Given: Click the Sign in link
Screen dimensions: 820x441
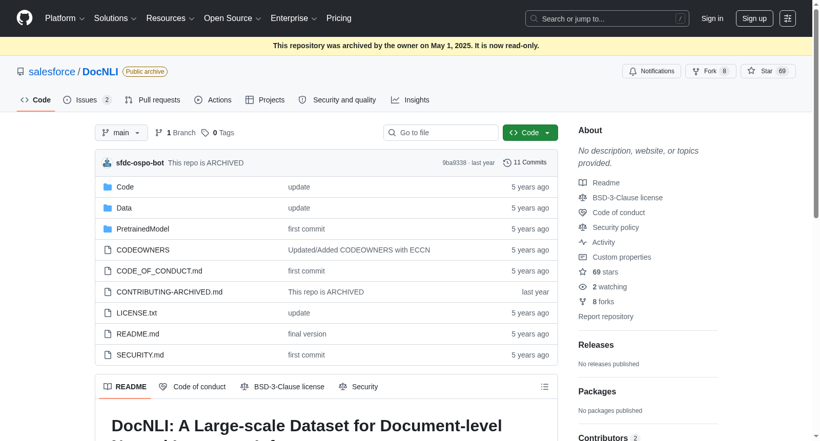Looking at the screenshot, I should (x=712, y=18).
